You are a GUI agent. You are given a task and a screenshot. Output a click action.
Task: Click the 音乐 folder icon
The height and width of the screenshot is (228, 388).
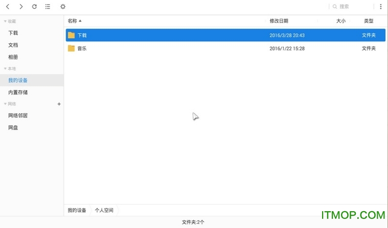tap(71, 48)
